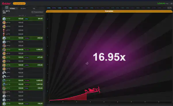Switch to the Top tab
The width and height of the screenshot is (173, 106).
click(x=34, y=9)
